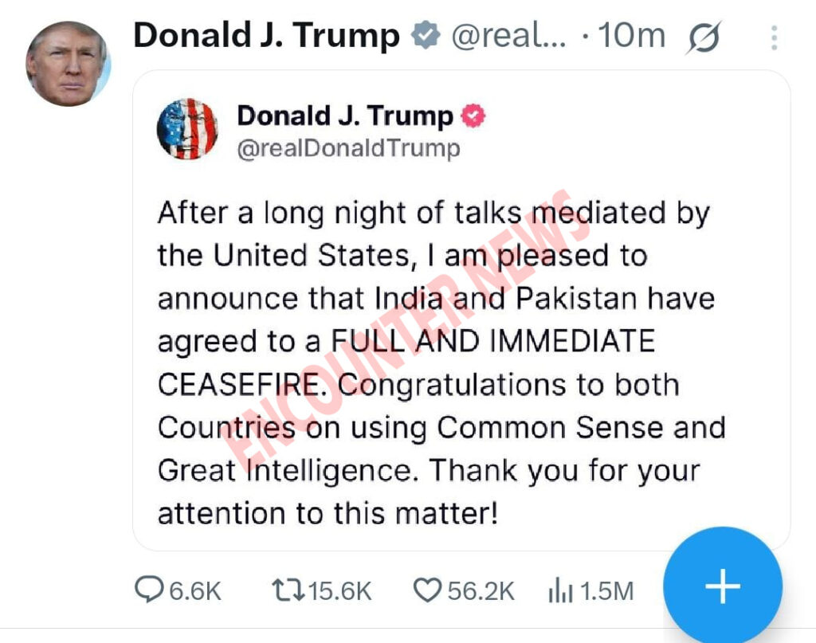
Task: Open the three-dot more options menu
Action: pos(773,37)
